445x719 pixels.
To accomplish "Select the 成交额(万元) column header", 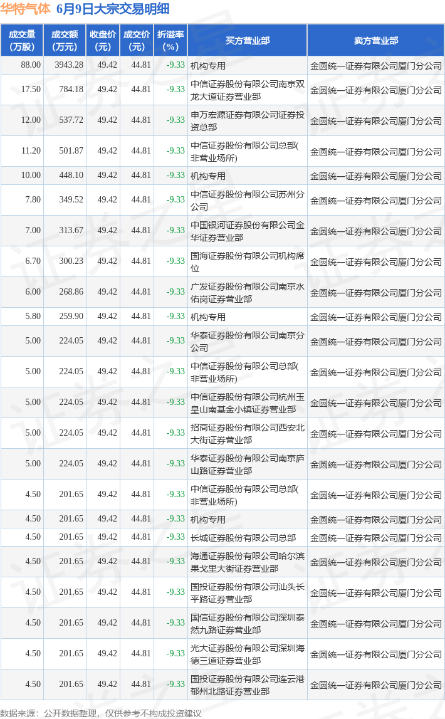I will [x=65, y=40].
